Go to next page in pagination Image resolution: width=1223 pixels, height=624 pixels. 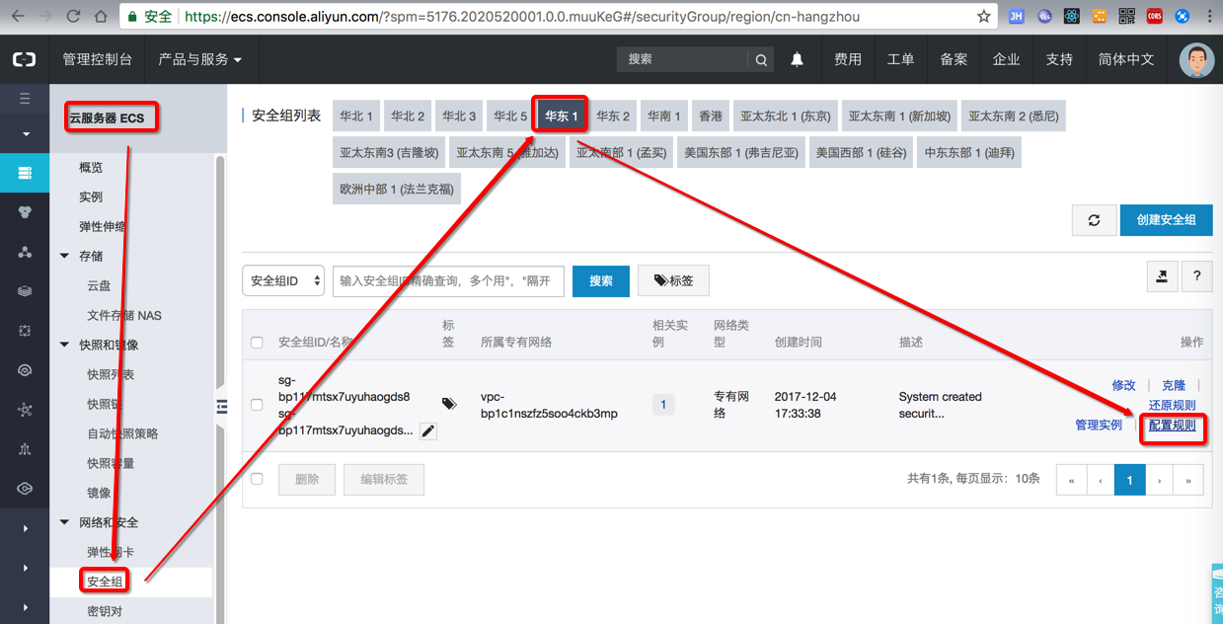pyautogui.click(x=1159, y=480)
